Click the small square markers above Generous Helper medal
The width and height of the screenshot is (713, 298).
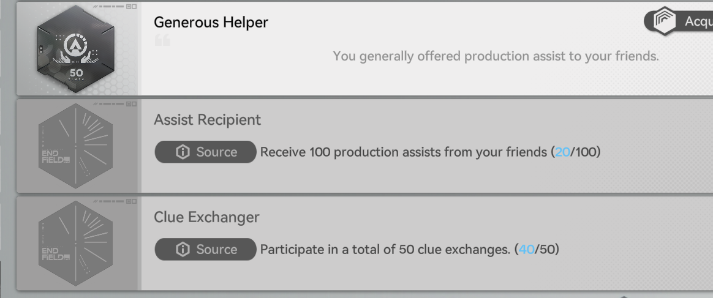(x=131, y=6)
